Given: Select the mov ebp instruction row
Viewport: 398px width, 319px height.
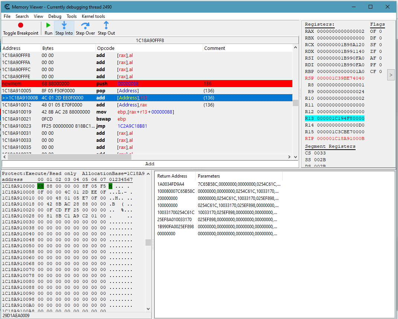Looking at the screenshot, I should point(147,112).
